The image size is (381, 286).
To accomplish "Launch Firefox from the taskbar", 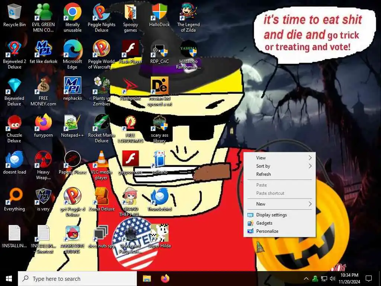I will (x=165, y=279).
